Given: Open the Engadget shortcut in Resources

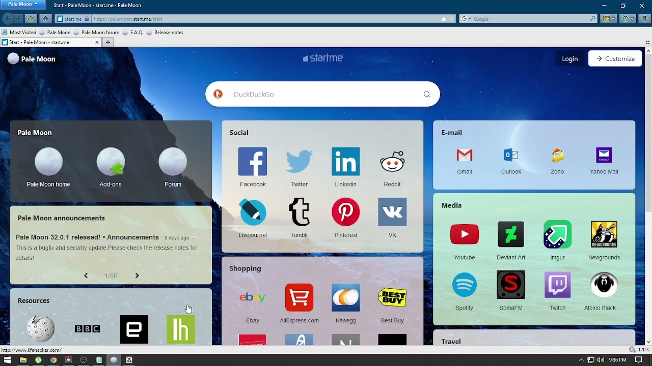Looking at the screenshot, I should (x=134, y=329).
